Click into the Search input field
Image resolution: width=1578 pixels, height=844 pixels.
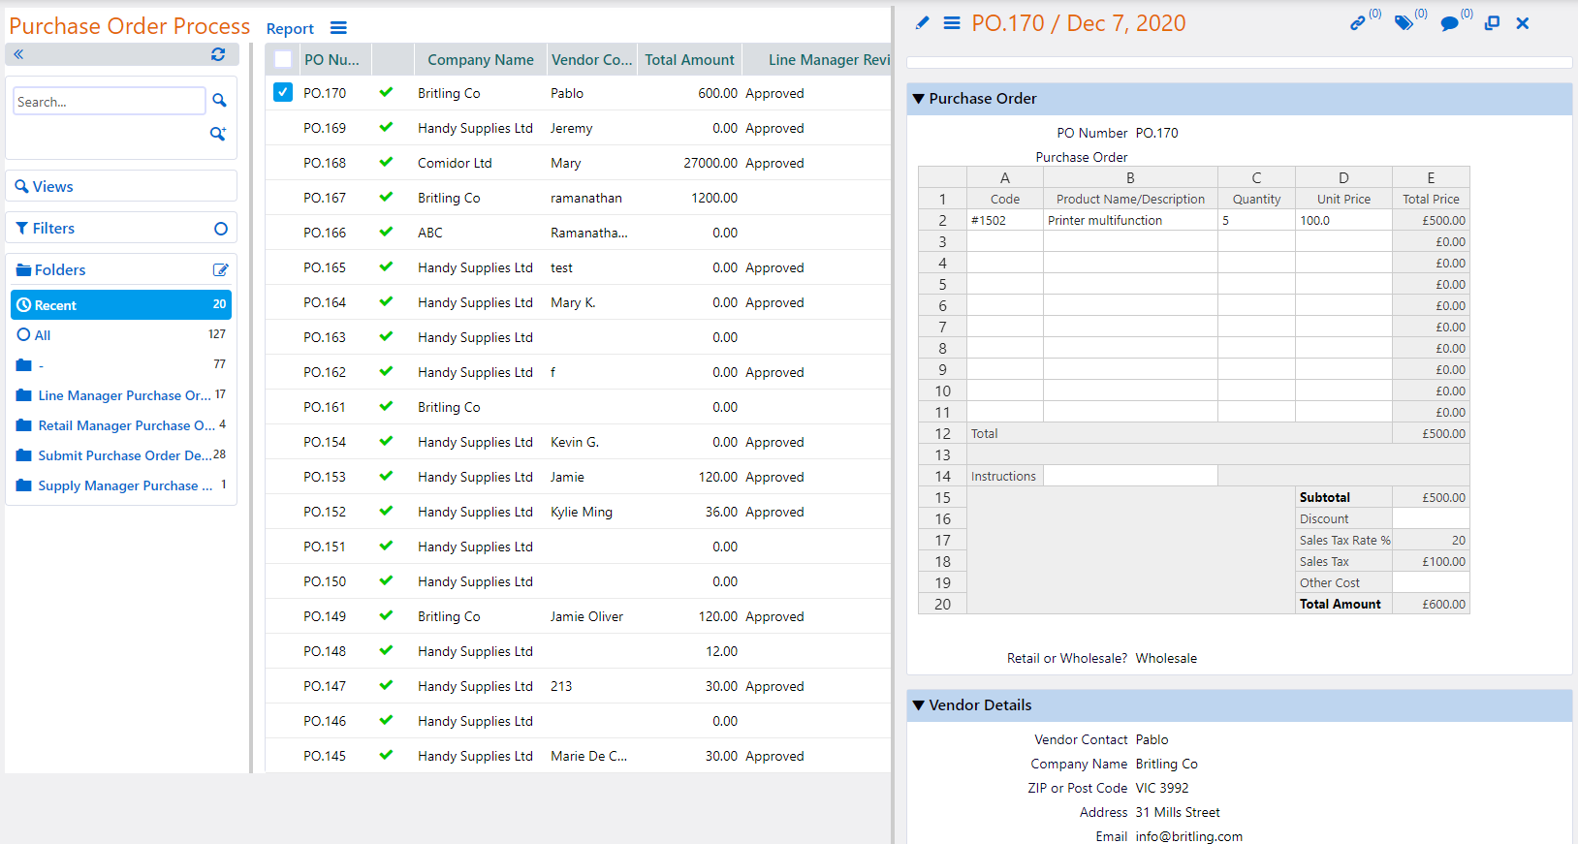click(x=109, y=102)
